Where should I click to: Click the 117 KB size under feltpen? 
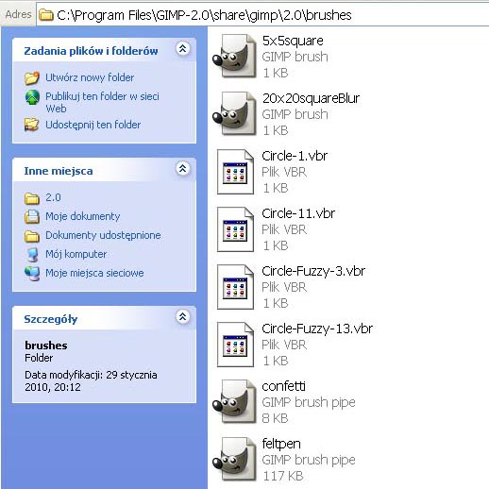point(283,476)
